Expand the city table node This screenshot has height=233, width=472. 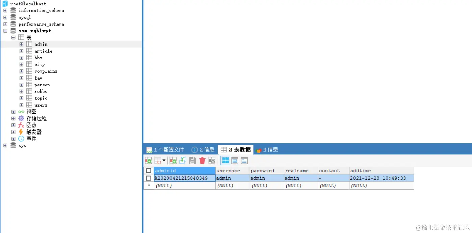point(21,64)
